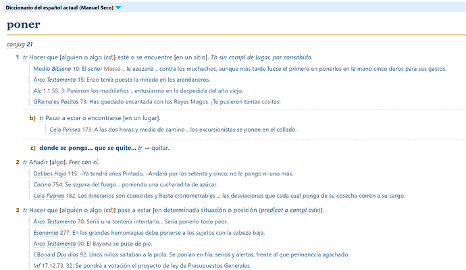Image resolution: width=466 pixels, height=270 pixels.
Task: Click definition text 'Añadir [algo]'
Action: point(48,162)
